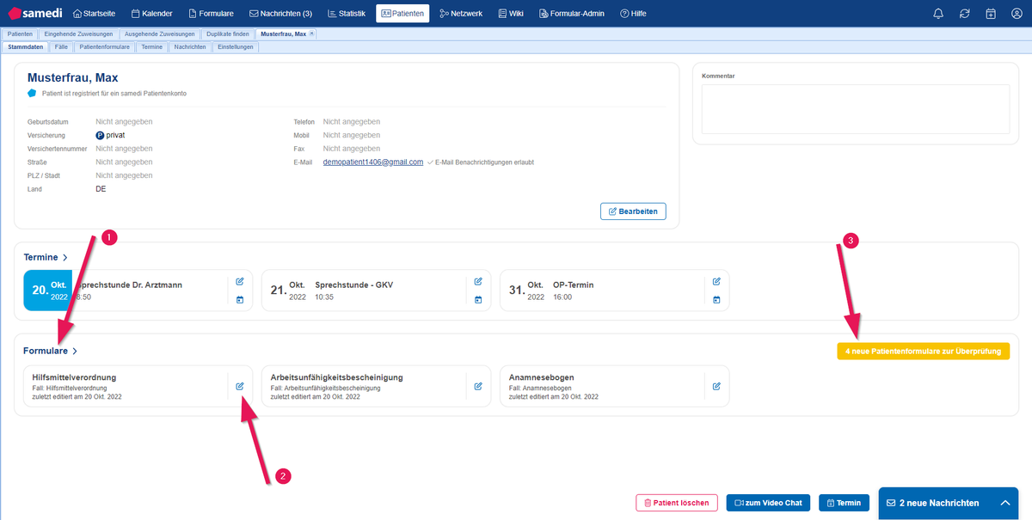Close the Musterfrau, Max patient tab
The image size is (1032, 520).
pos(310,33)
